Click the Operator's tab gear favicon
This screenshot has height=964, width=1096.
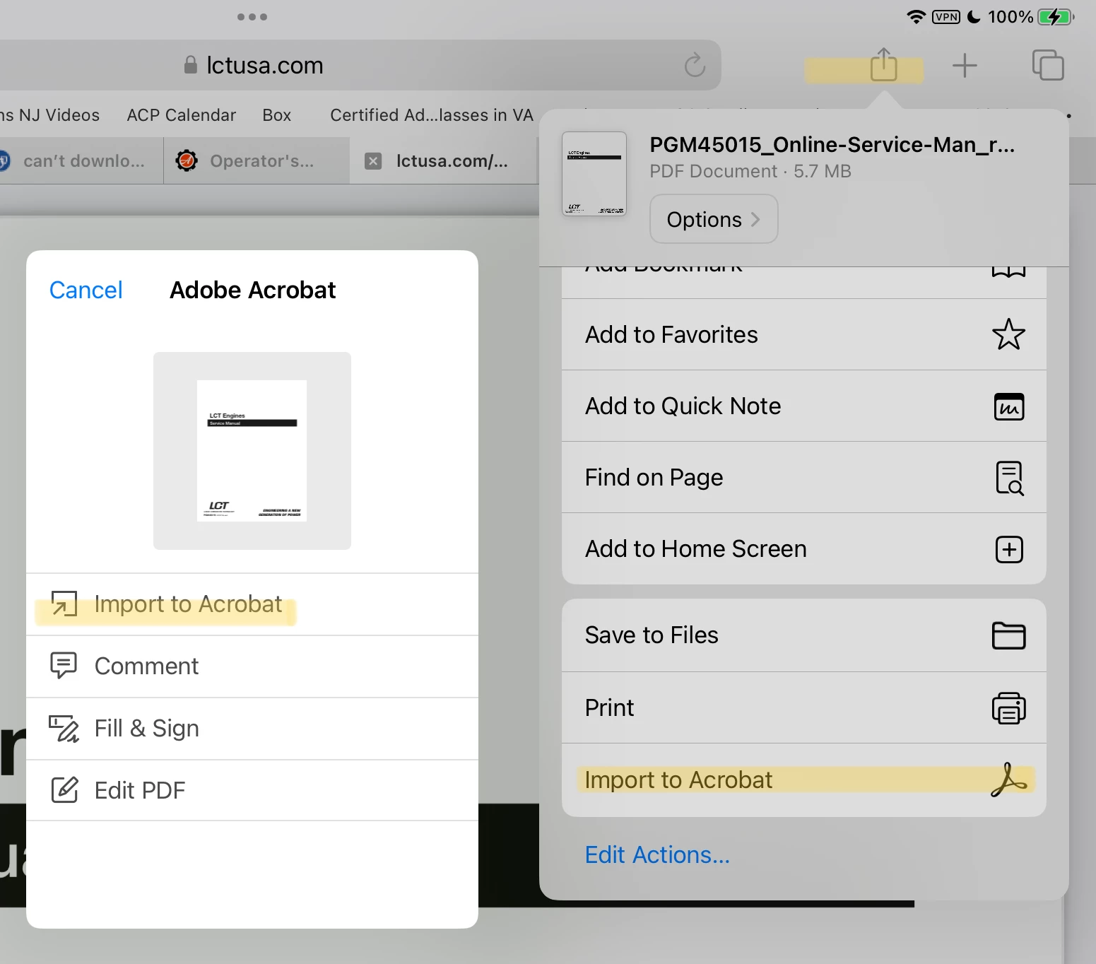[x=187, y=160]
